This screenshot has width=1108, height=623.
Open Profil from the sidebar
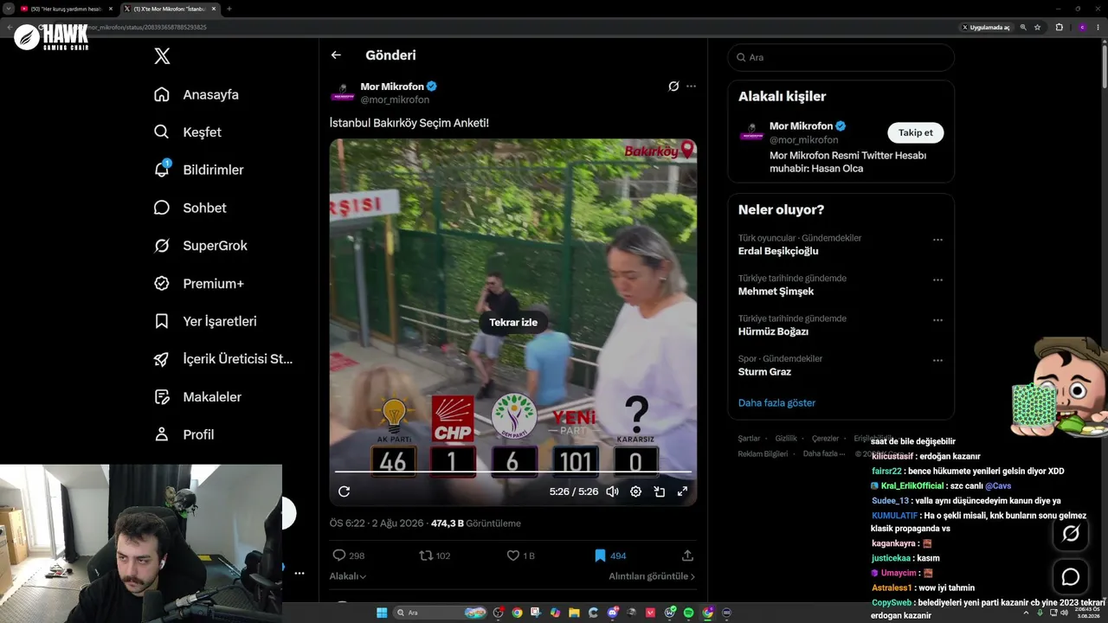click(184, 434)
